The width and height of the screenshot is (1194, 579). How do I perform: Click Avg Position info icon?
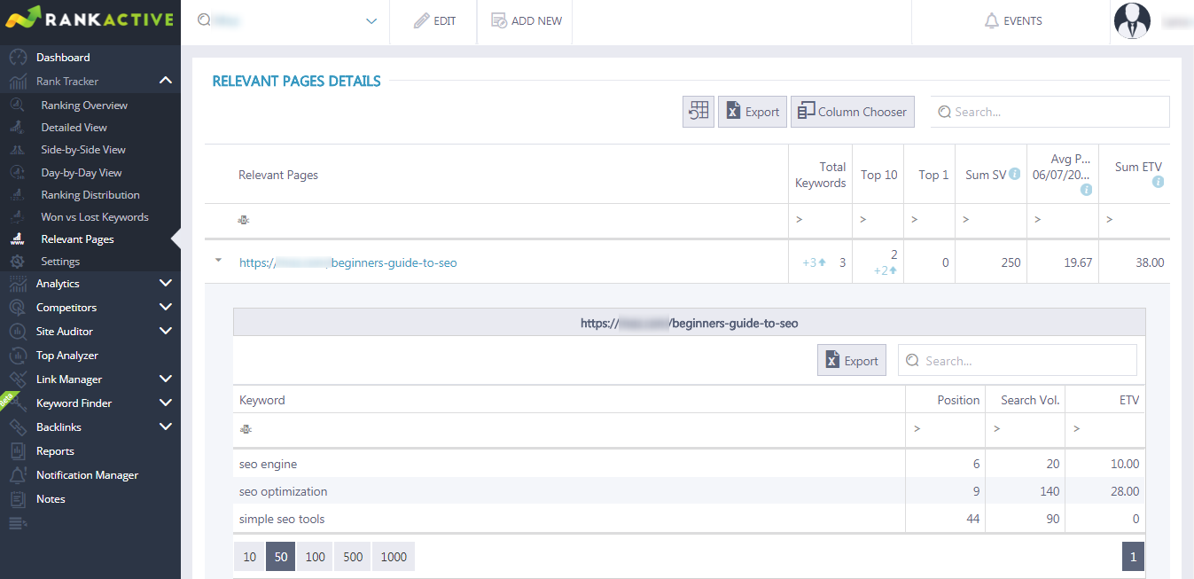click(x=1086, y=190)
